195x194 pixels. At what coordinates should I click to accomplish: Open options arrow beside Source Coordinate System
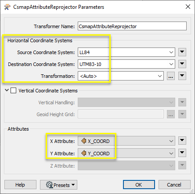[182, 52]
